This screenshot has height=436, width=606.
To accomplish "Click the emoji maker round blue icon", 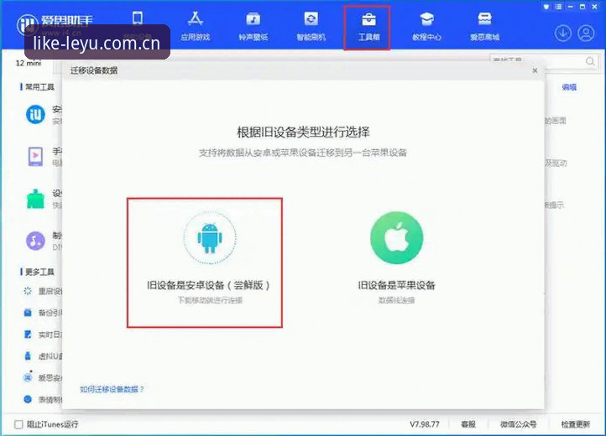I will point(28,399).
